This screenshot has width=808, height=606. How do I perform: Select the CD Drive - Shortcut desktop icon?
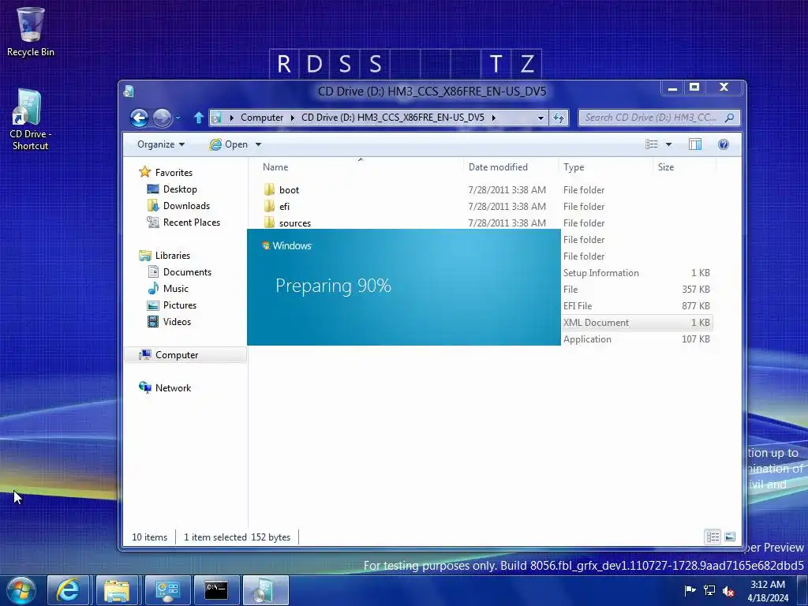pyautogui.click(x=31, y=120)
